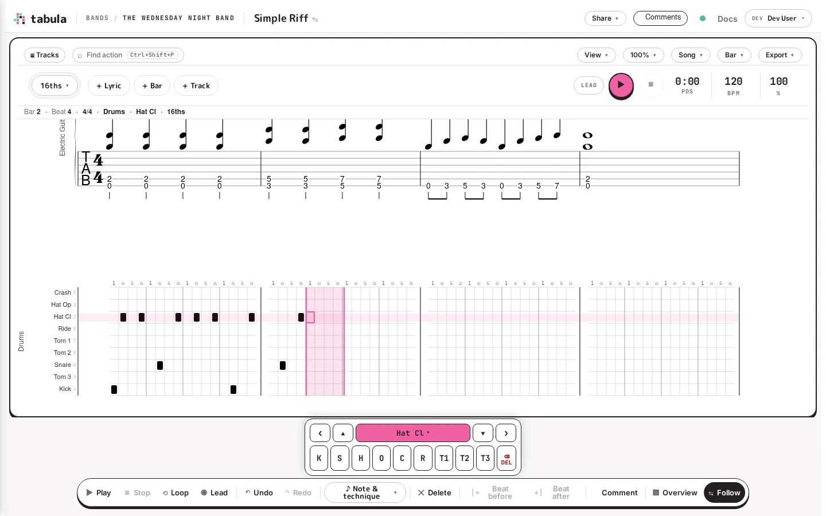The height and width of the screenshot is (516, 826).
Task: Open the View dropdown
Action: point(597,55)
